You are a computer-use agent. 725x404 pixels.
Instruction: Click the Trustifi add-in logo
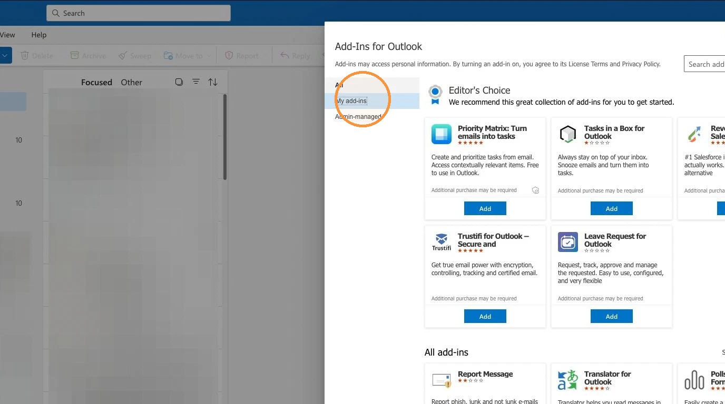(x=442, y=242)
